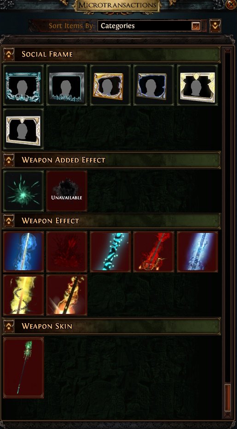Collapse the Weapon Effect section

9,220
